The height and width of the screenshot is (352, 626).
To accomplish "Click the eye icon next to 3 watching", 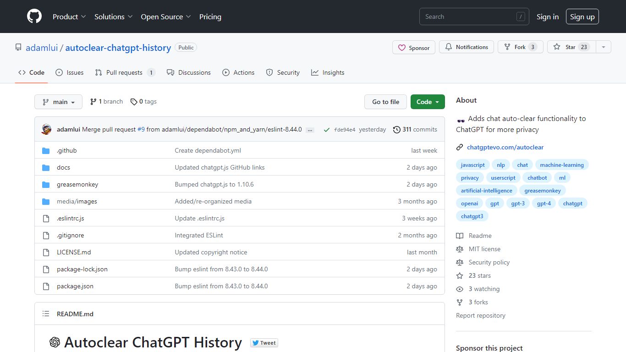I will [460, 289].
